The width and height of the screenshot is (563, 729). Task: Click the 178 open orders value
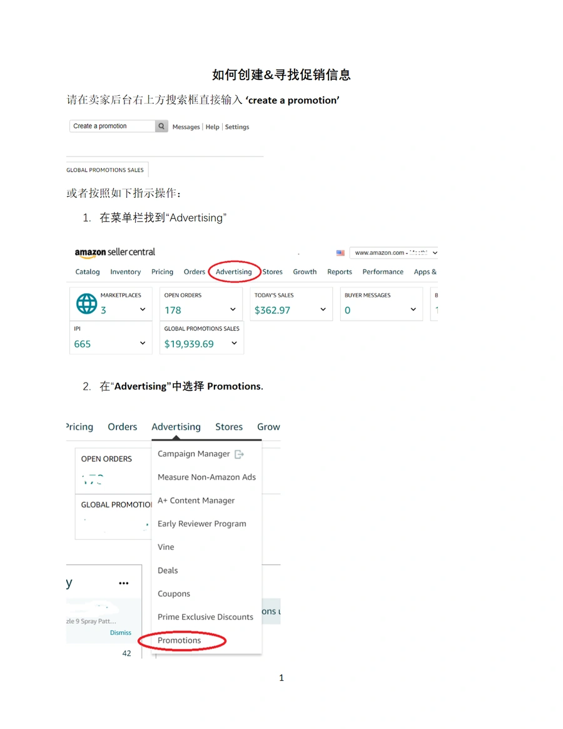tap(173, 310)
